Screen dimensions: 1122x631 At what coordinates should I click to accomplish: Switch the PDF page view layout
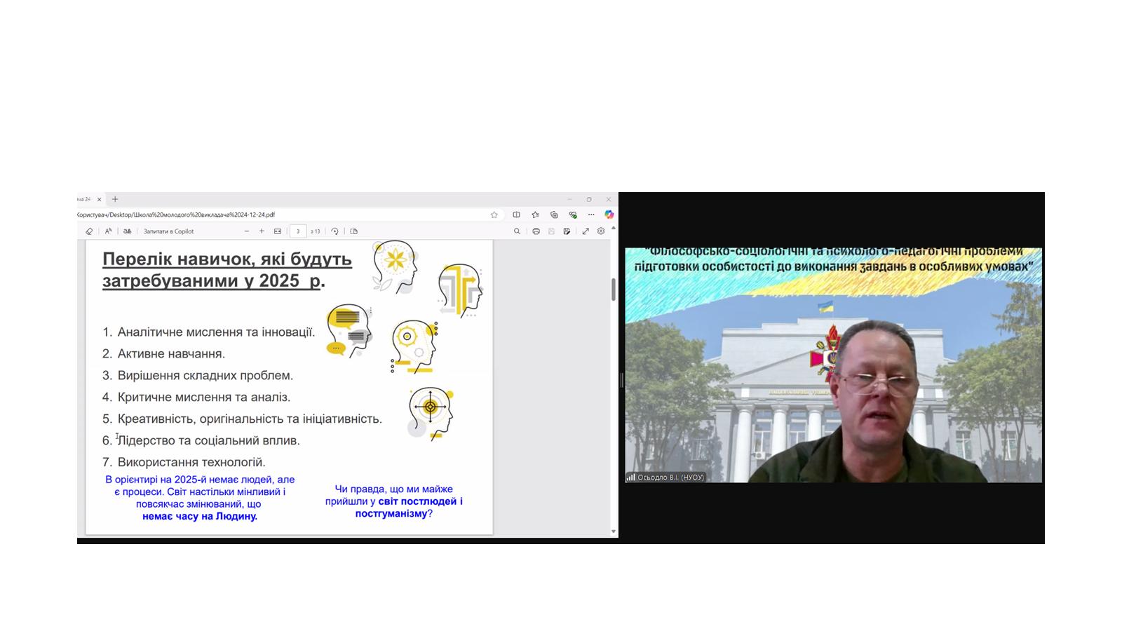[353, 231]
